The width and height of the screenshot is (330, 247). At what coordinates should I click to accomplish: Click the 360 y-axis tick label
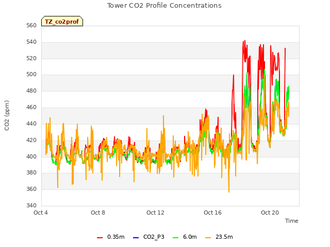[31, 189]
